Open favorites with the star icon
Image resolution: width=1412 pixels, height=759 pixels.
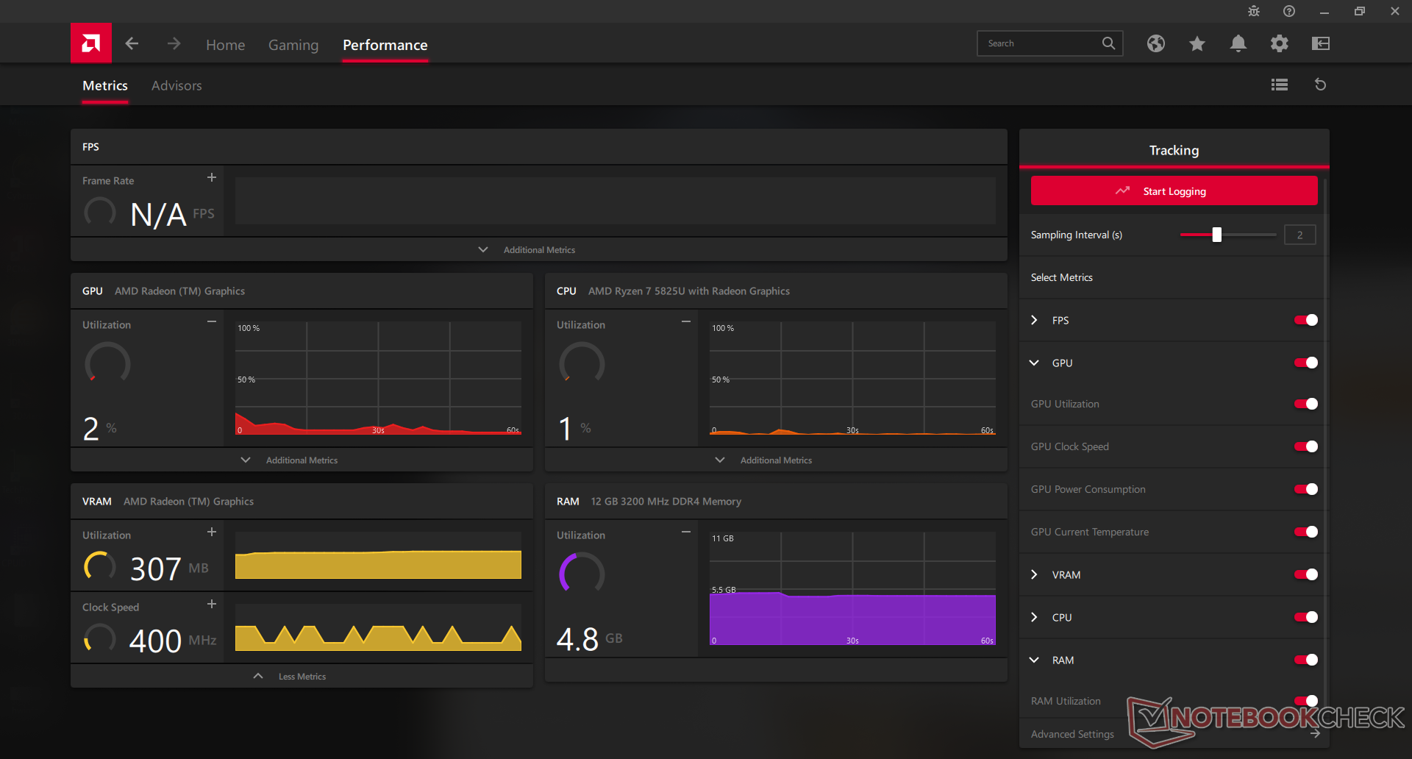click(1197, 44)
